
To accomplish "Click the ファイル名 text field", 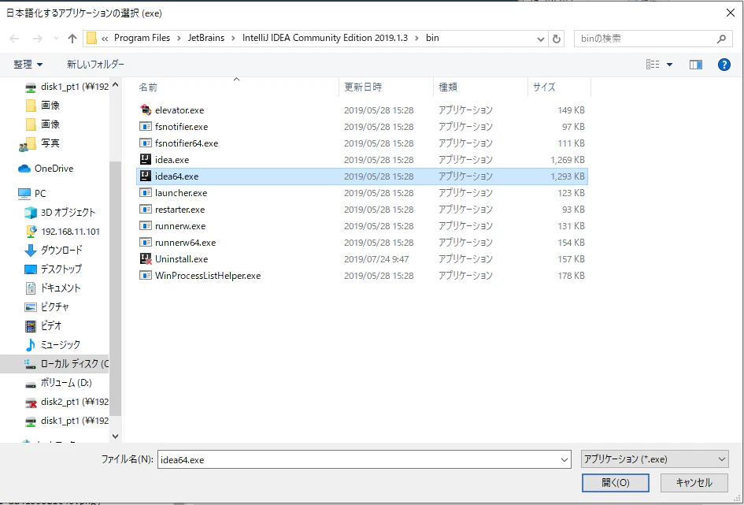I will click(x=359, y=459).
